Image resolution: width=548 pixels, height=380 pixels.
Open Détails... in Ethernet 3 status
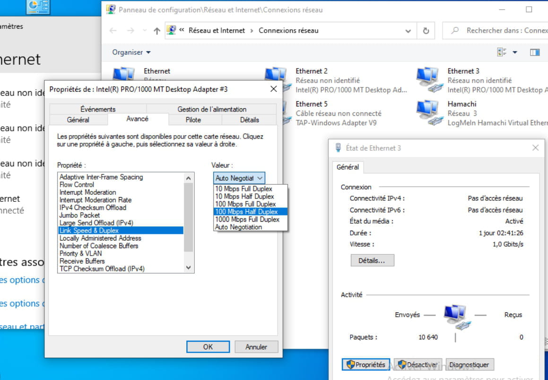[x=372, y=260]
